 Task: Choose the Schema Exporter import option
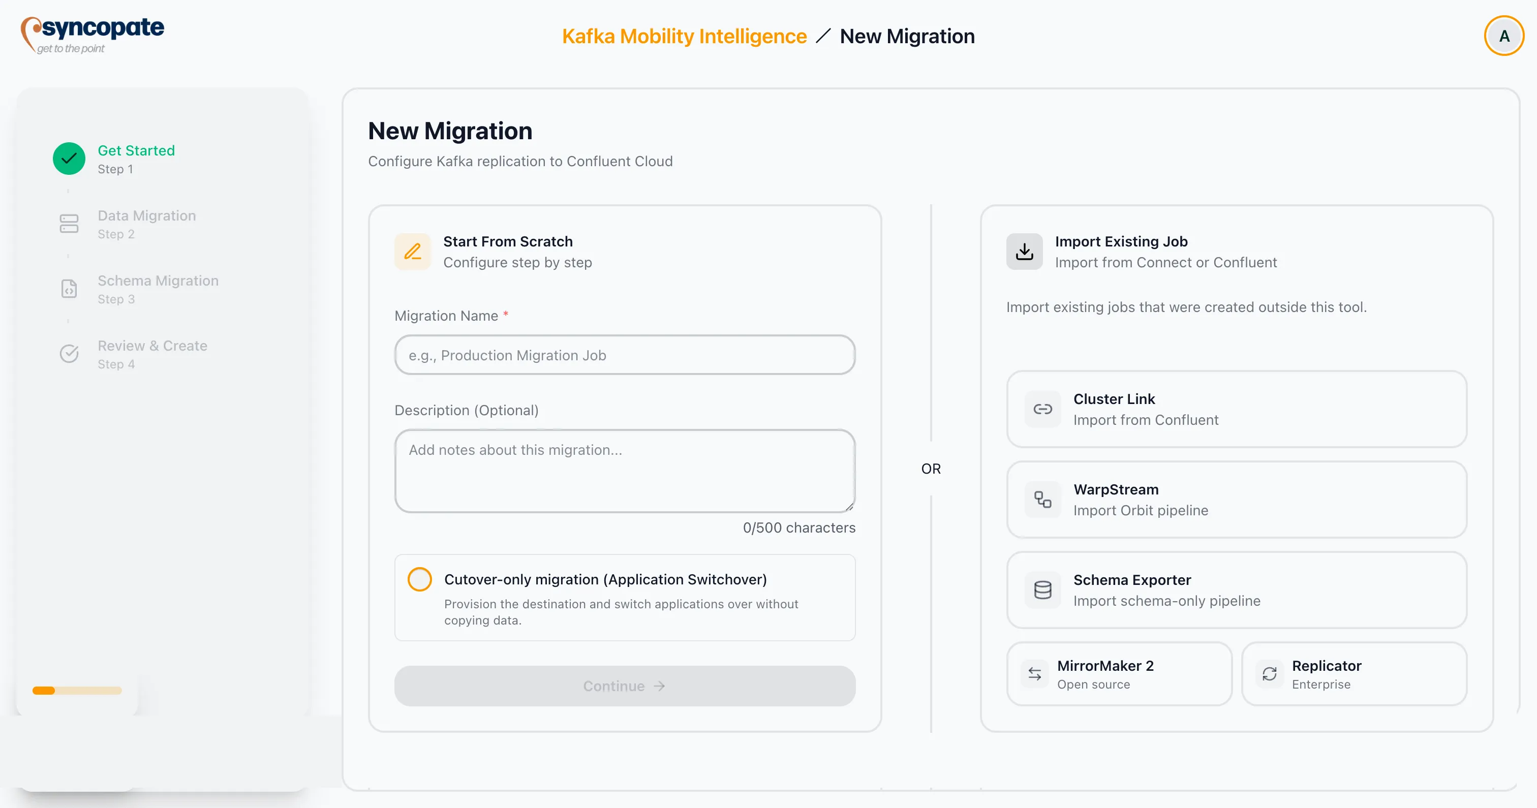tap(1236, 589)
